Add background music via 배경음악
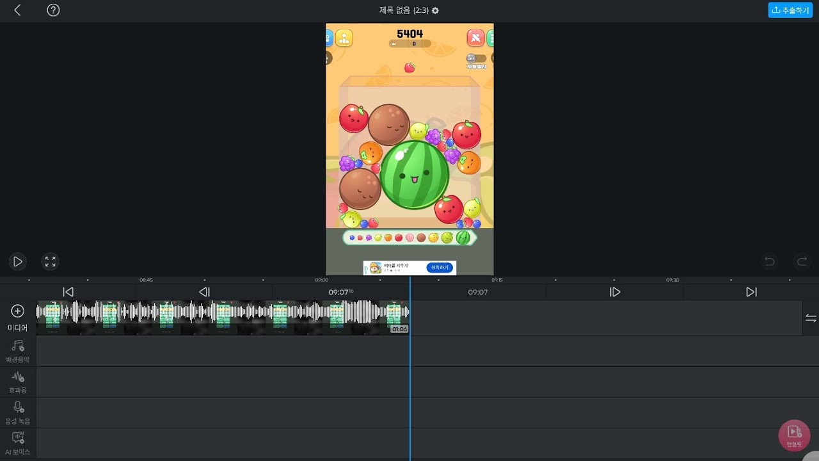The width and height of the screenshot is (819, 461). tap(18, 351)
